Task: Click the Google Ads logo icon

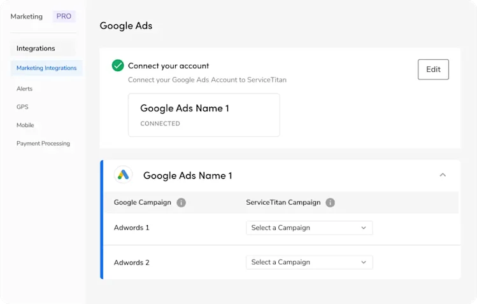Action: [123, 175]
